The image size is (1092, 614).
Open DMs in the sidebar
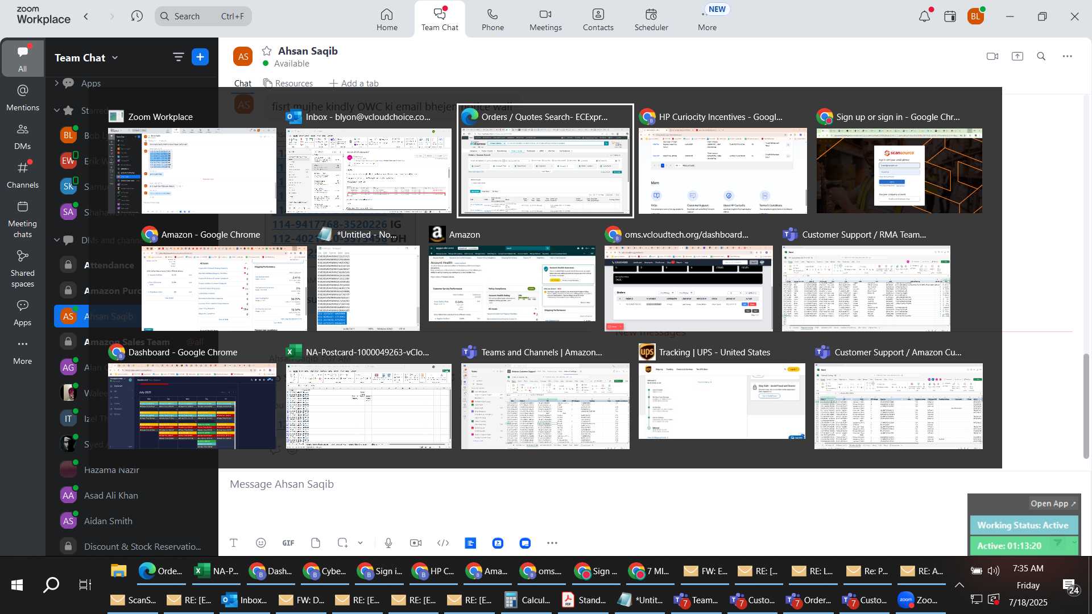tap(22, 136)
